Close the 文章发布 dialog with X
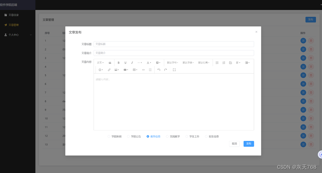 pyautogui.click(x=256, y=32)
